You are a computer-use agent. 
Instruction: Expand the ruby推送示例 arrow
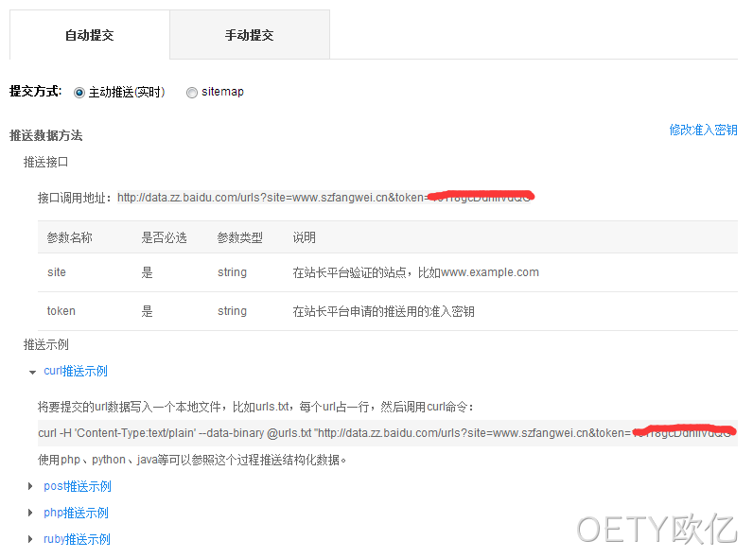click(30, 539)
